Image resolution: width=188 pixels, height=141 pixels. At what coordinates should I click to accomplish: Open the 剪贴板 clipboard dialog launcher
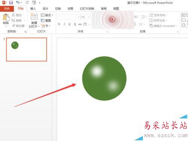click(26, 32)
